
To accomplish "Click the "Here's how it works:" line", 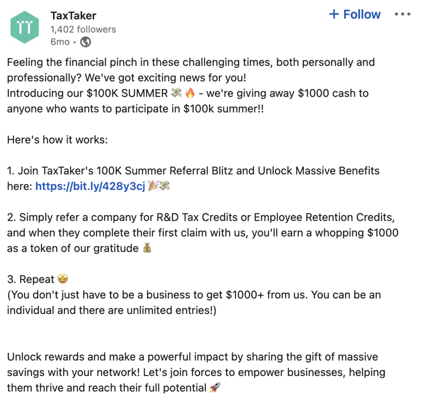I will pos(57,140).
